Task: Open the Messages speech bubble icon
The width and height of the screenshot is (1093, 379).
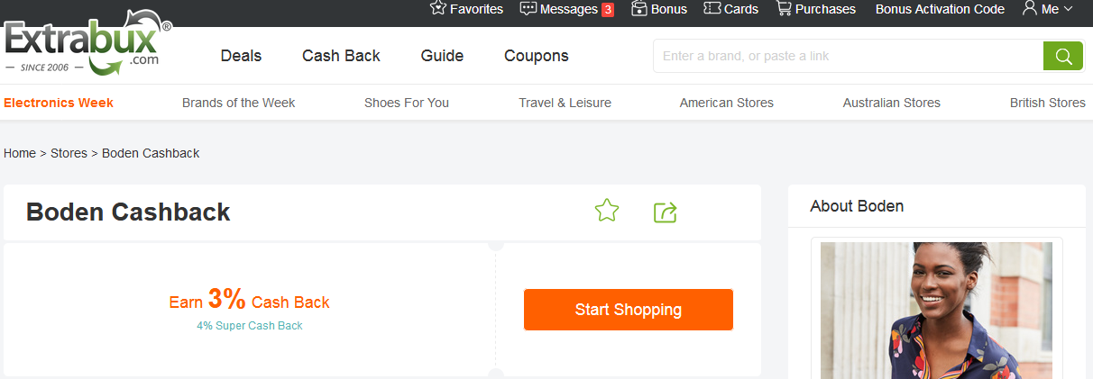Action: point(528,9)
